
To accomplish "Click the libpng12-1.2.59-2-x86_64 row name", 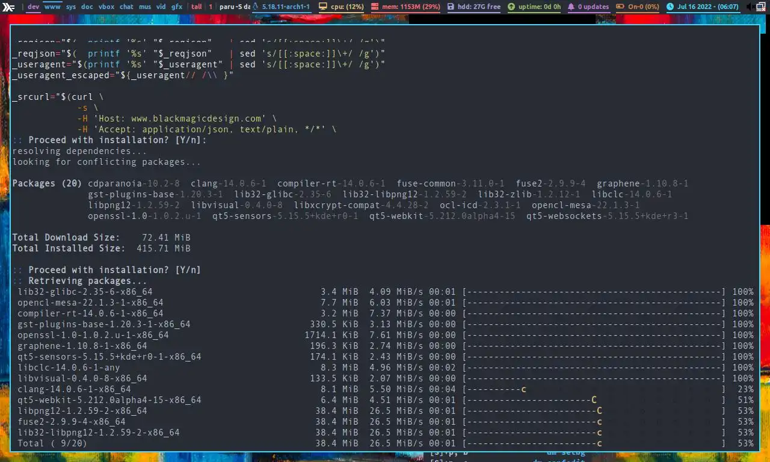I will point(82,411).
